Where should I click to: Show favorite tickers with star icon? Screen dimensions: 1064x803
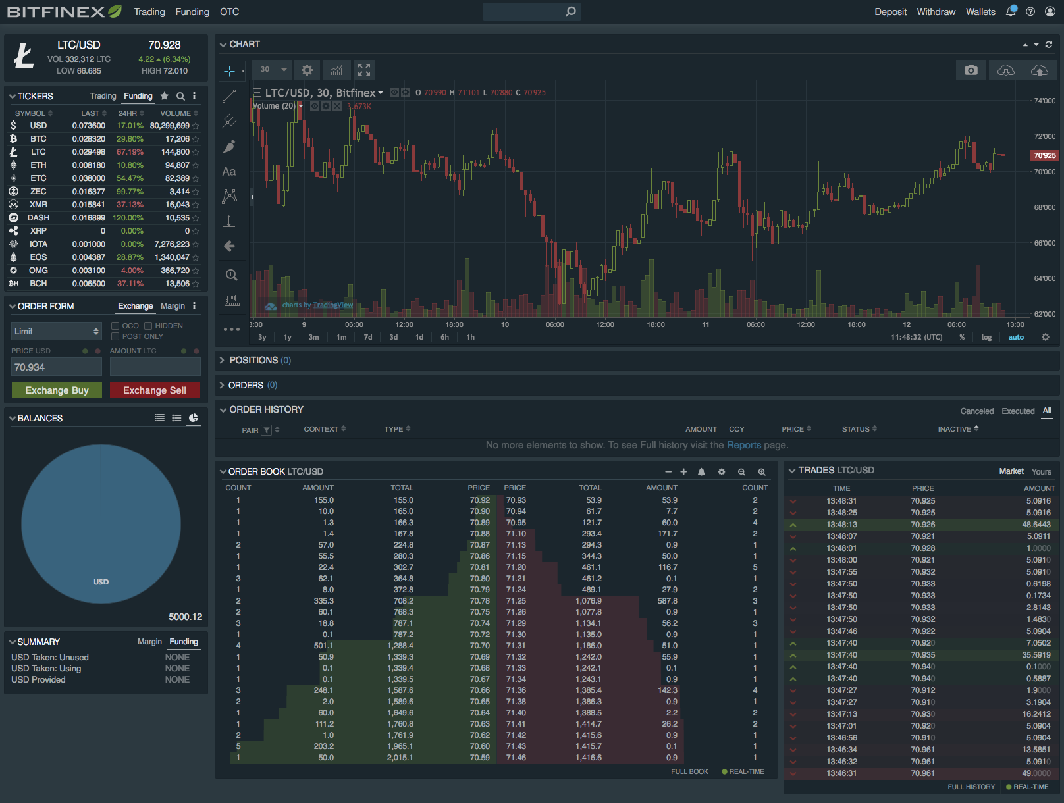pyautogui.click(x=165, y=96)
